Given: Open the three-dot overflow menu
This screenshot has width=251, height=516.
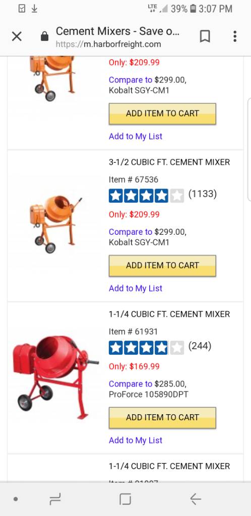Looking at the screenshot, I should coord(235,36).
